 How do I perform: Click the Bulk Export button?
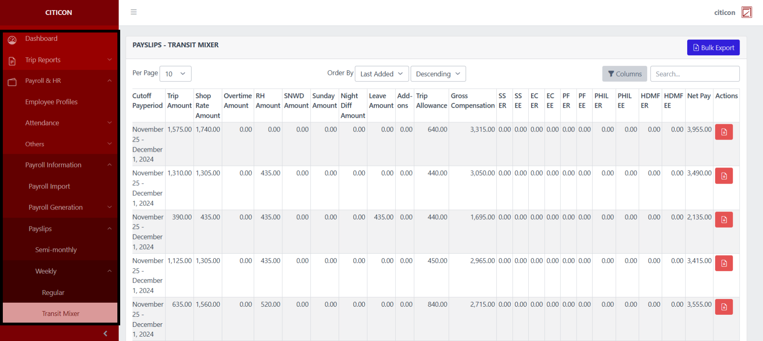click(x=713, y=48)
